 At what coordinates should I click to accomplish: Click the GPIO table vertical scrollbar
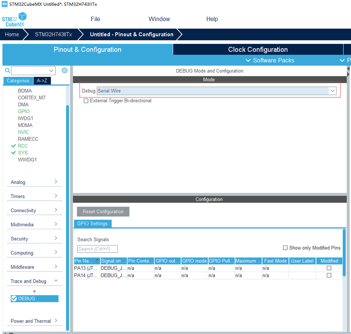(344, 253)
